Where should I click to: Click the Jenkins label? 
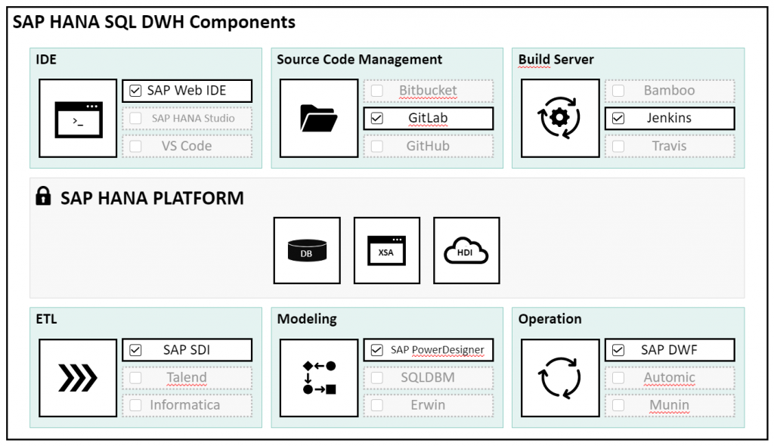[670, 118]
